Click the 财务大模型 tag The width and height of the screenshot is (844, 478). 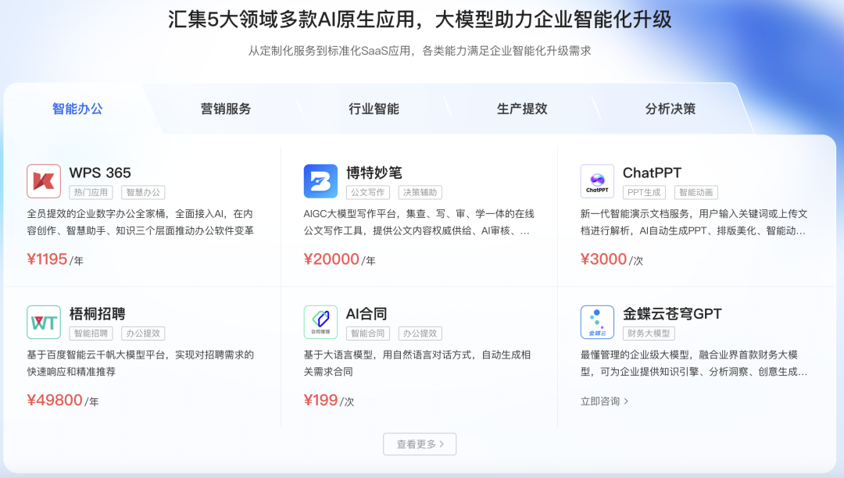pos(649,334)
